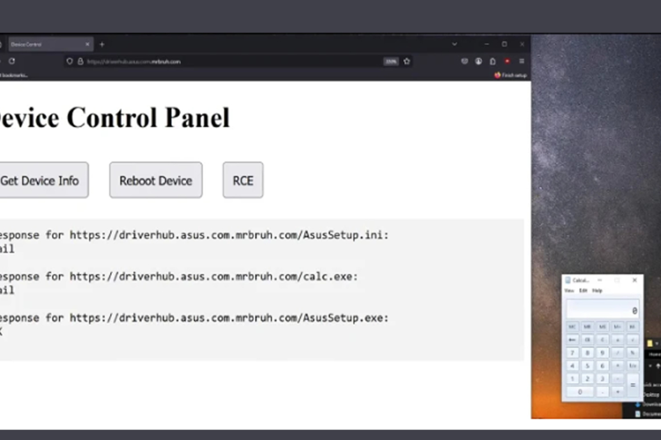Toggle tracking protection via the shield icon
Image resolution: width=661 pixels, height=440 pixels.
point(70,61)
